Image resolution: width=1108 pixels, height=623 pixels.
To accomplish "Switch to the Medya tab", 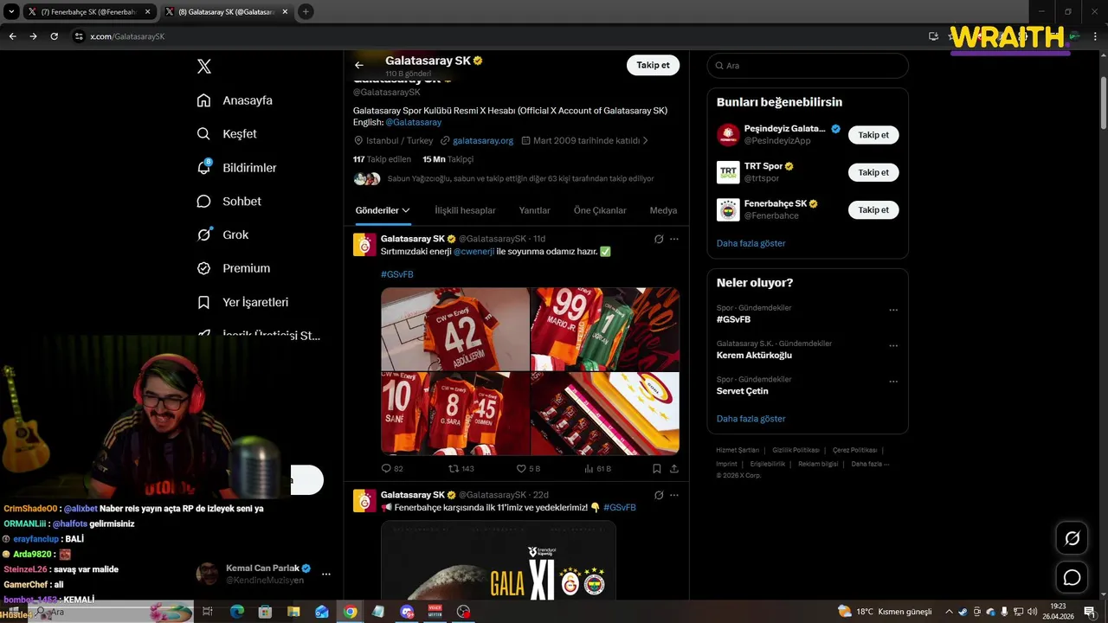I will tap(663, 210).
